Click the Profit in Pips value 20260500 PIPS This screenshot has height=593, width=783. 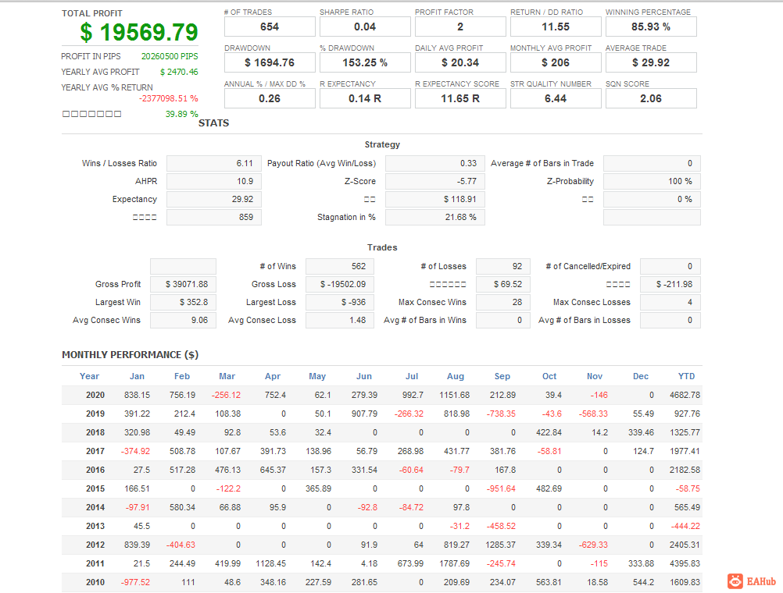170,56
